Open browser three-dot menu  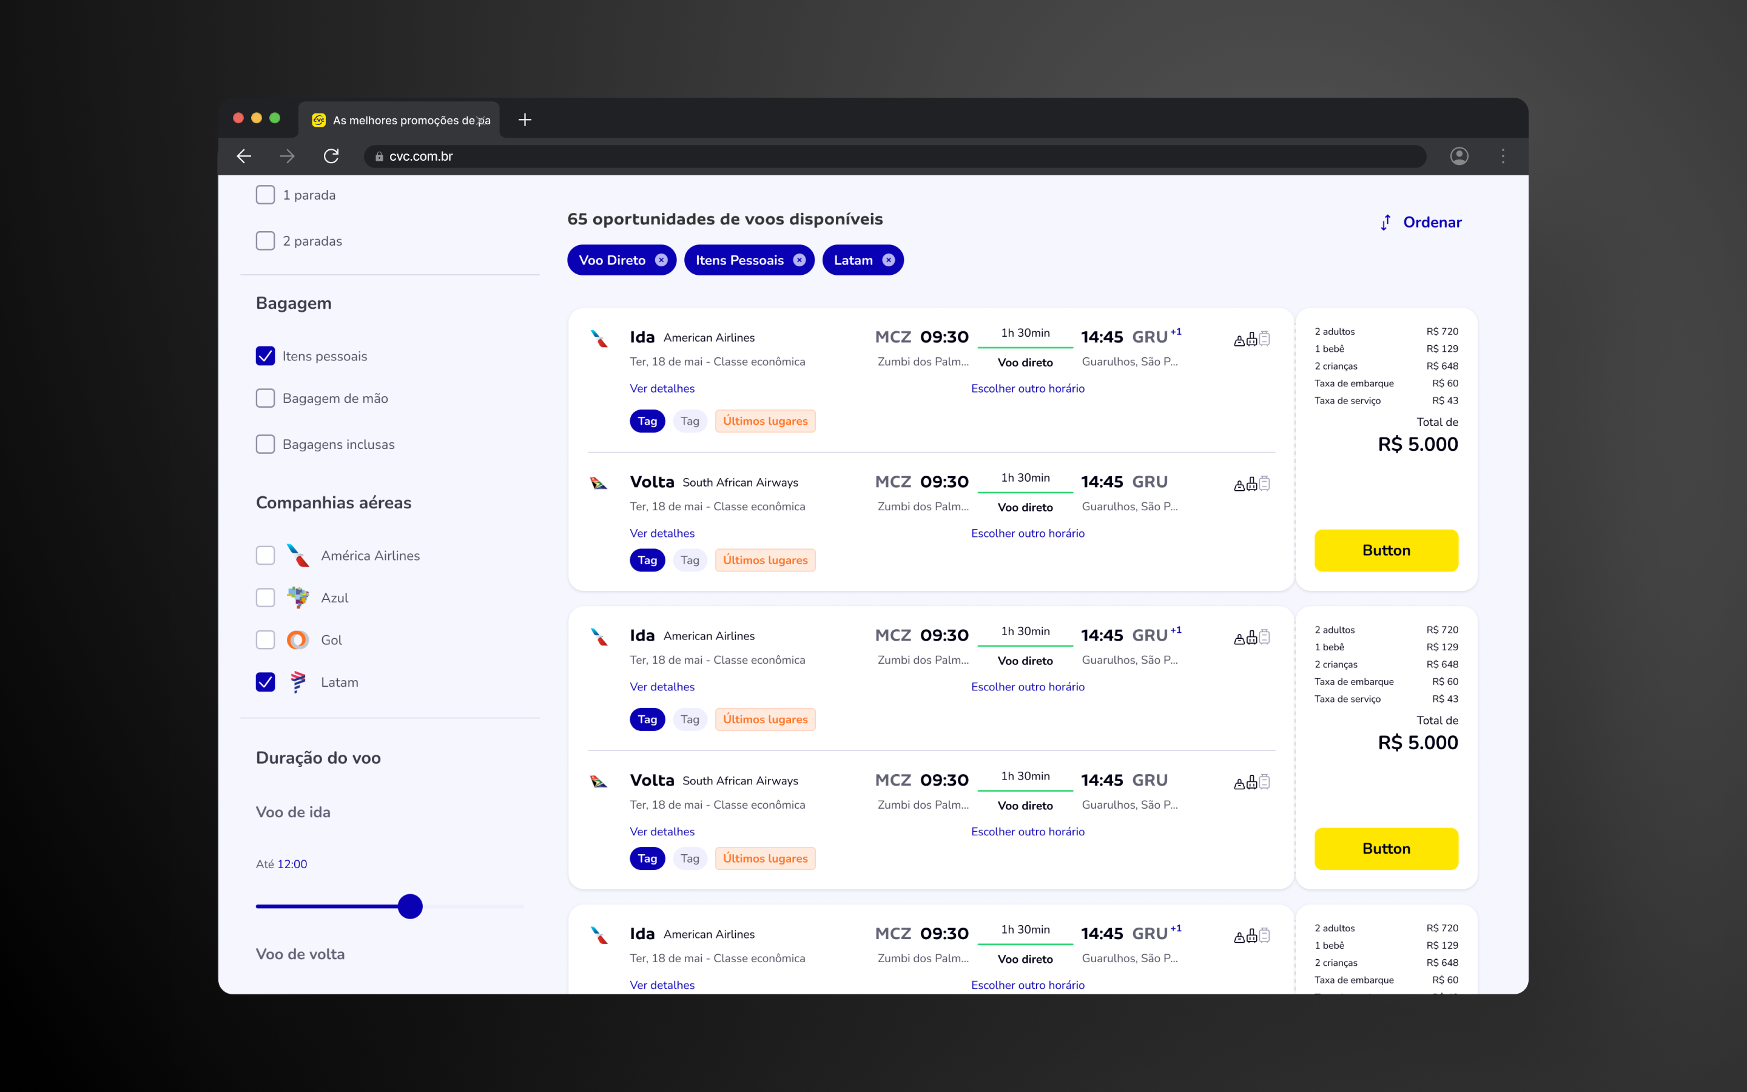tap(1503, 156)
